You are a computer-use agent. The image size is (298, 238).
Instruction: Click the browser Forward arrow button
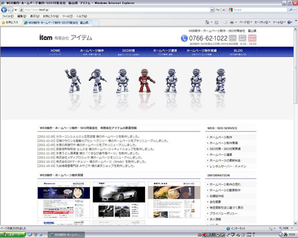[10, 10]
